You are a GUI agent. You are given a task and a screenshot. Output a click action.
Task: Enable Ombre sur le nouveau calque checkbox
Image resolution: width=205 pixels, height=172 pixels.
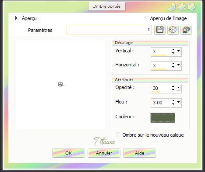click(x=118, y=134)
